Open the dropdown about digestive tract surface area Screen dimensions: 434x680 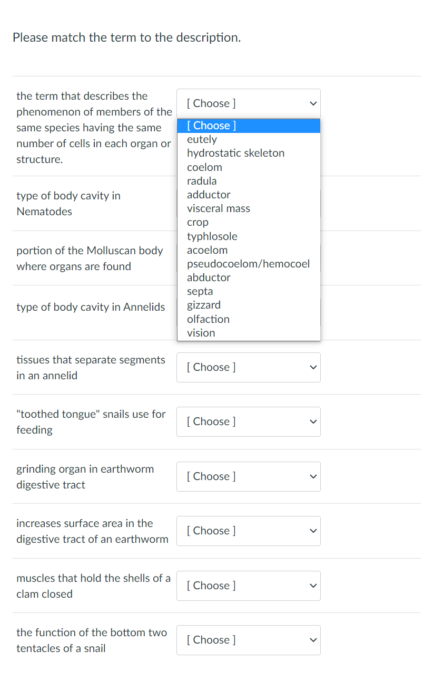[248, 531]
